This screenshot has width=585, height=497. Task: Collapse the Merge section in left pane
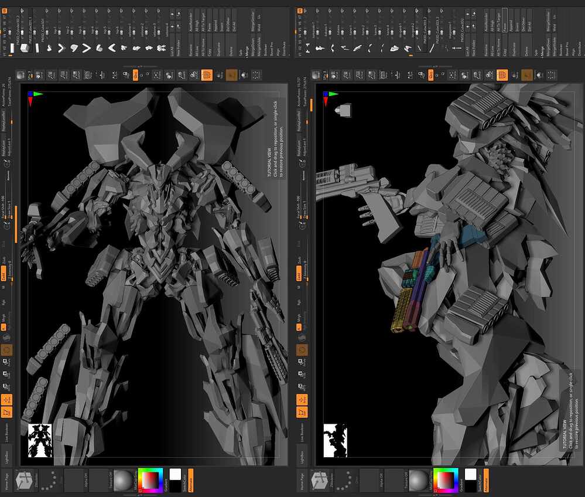click(247, 51)
